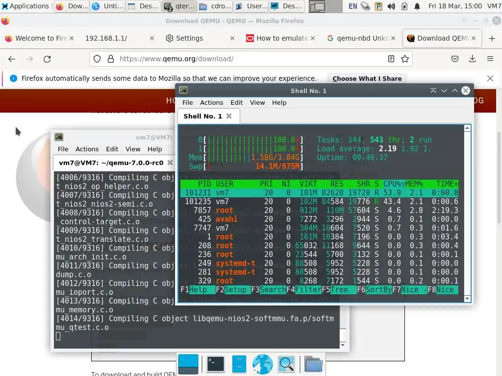Open File menu in Shell No. 1
The height and width of the screenshot is (376, 502).
tap(188, 103)
